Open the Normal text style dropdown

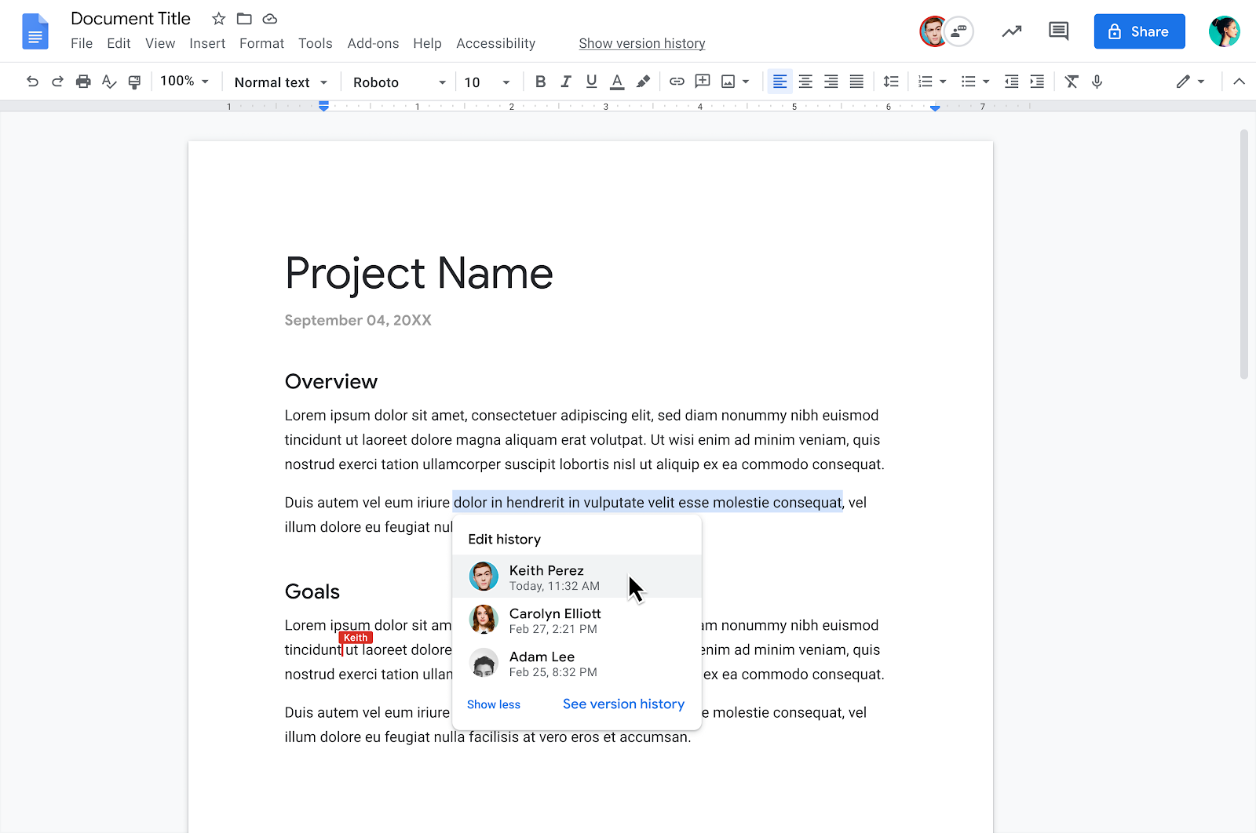(279, 82)
